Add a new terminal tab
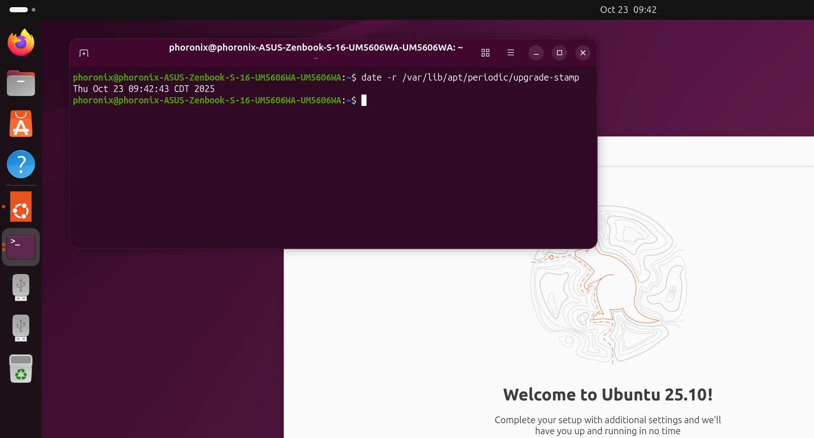 (x=84, y=53)
